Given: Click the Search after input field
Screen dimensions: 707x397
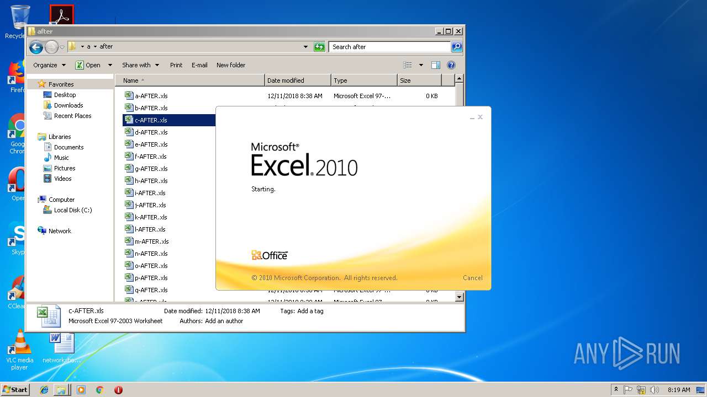Looking at the screenshot, I should [389, 47].
